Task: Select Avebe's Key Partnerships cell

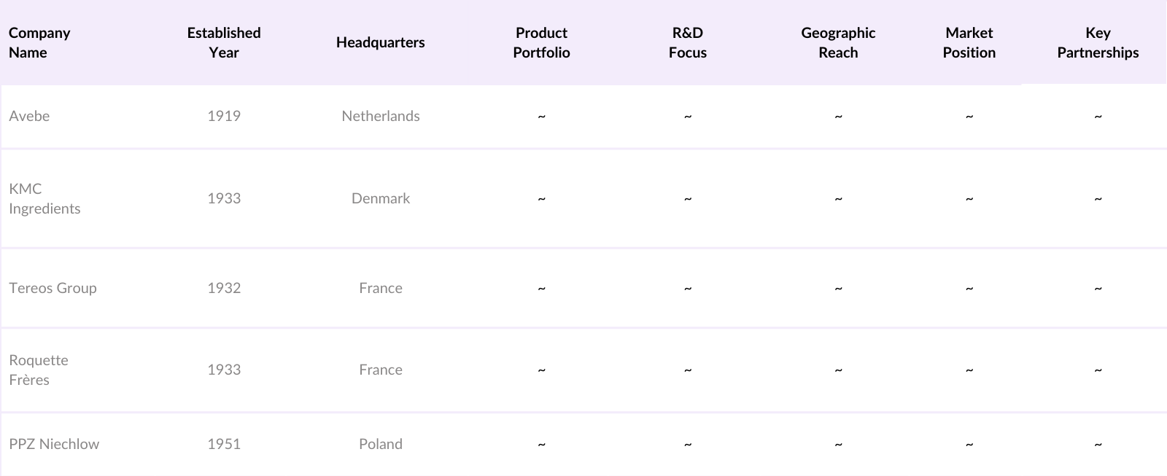Action: (1098, 116)
